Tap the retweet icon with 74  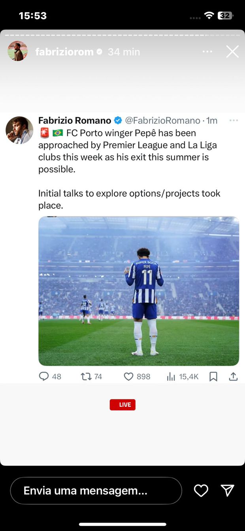(x=86, y=377)
